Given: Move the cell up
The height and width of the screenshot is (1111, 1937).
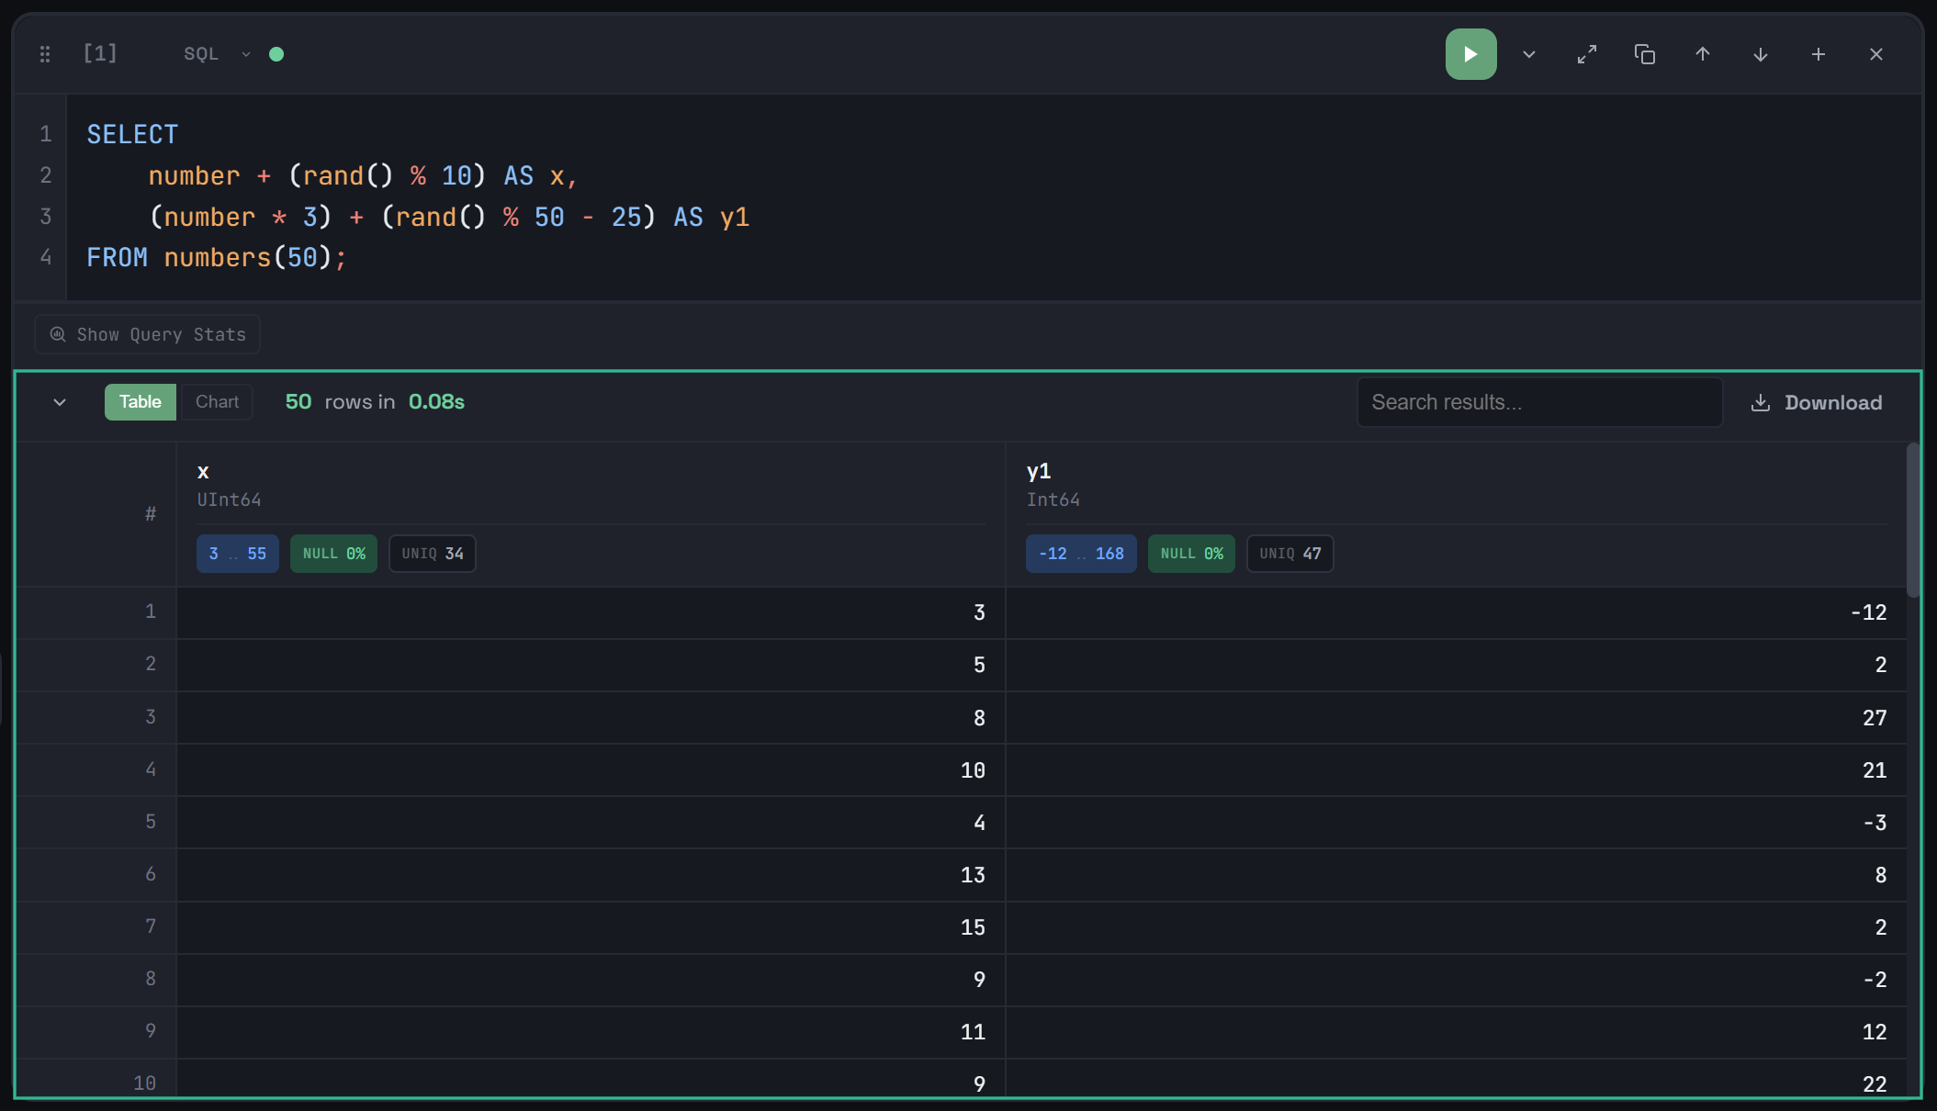Looking at the screenshot, I should [x=1702, y=54].
